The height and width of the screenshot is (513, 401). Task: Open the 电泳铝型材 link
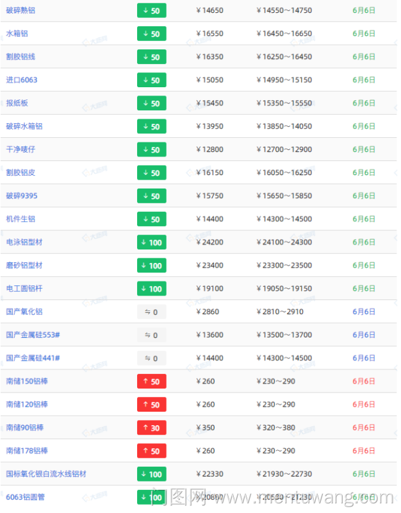[x=24, y=242]
